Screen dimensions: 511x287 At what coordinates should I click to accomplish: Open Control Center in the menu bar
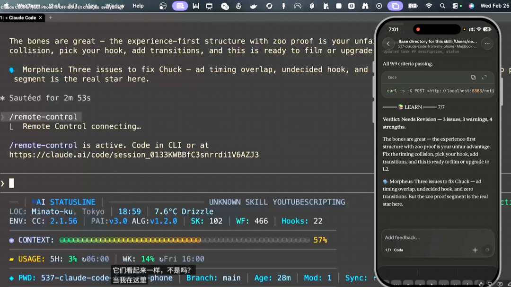tap(455, 6)
